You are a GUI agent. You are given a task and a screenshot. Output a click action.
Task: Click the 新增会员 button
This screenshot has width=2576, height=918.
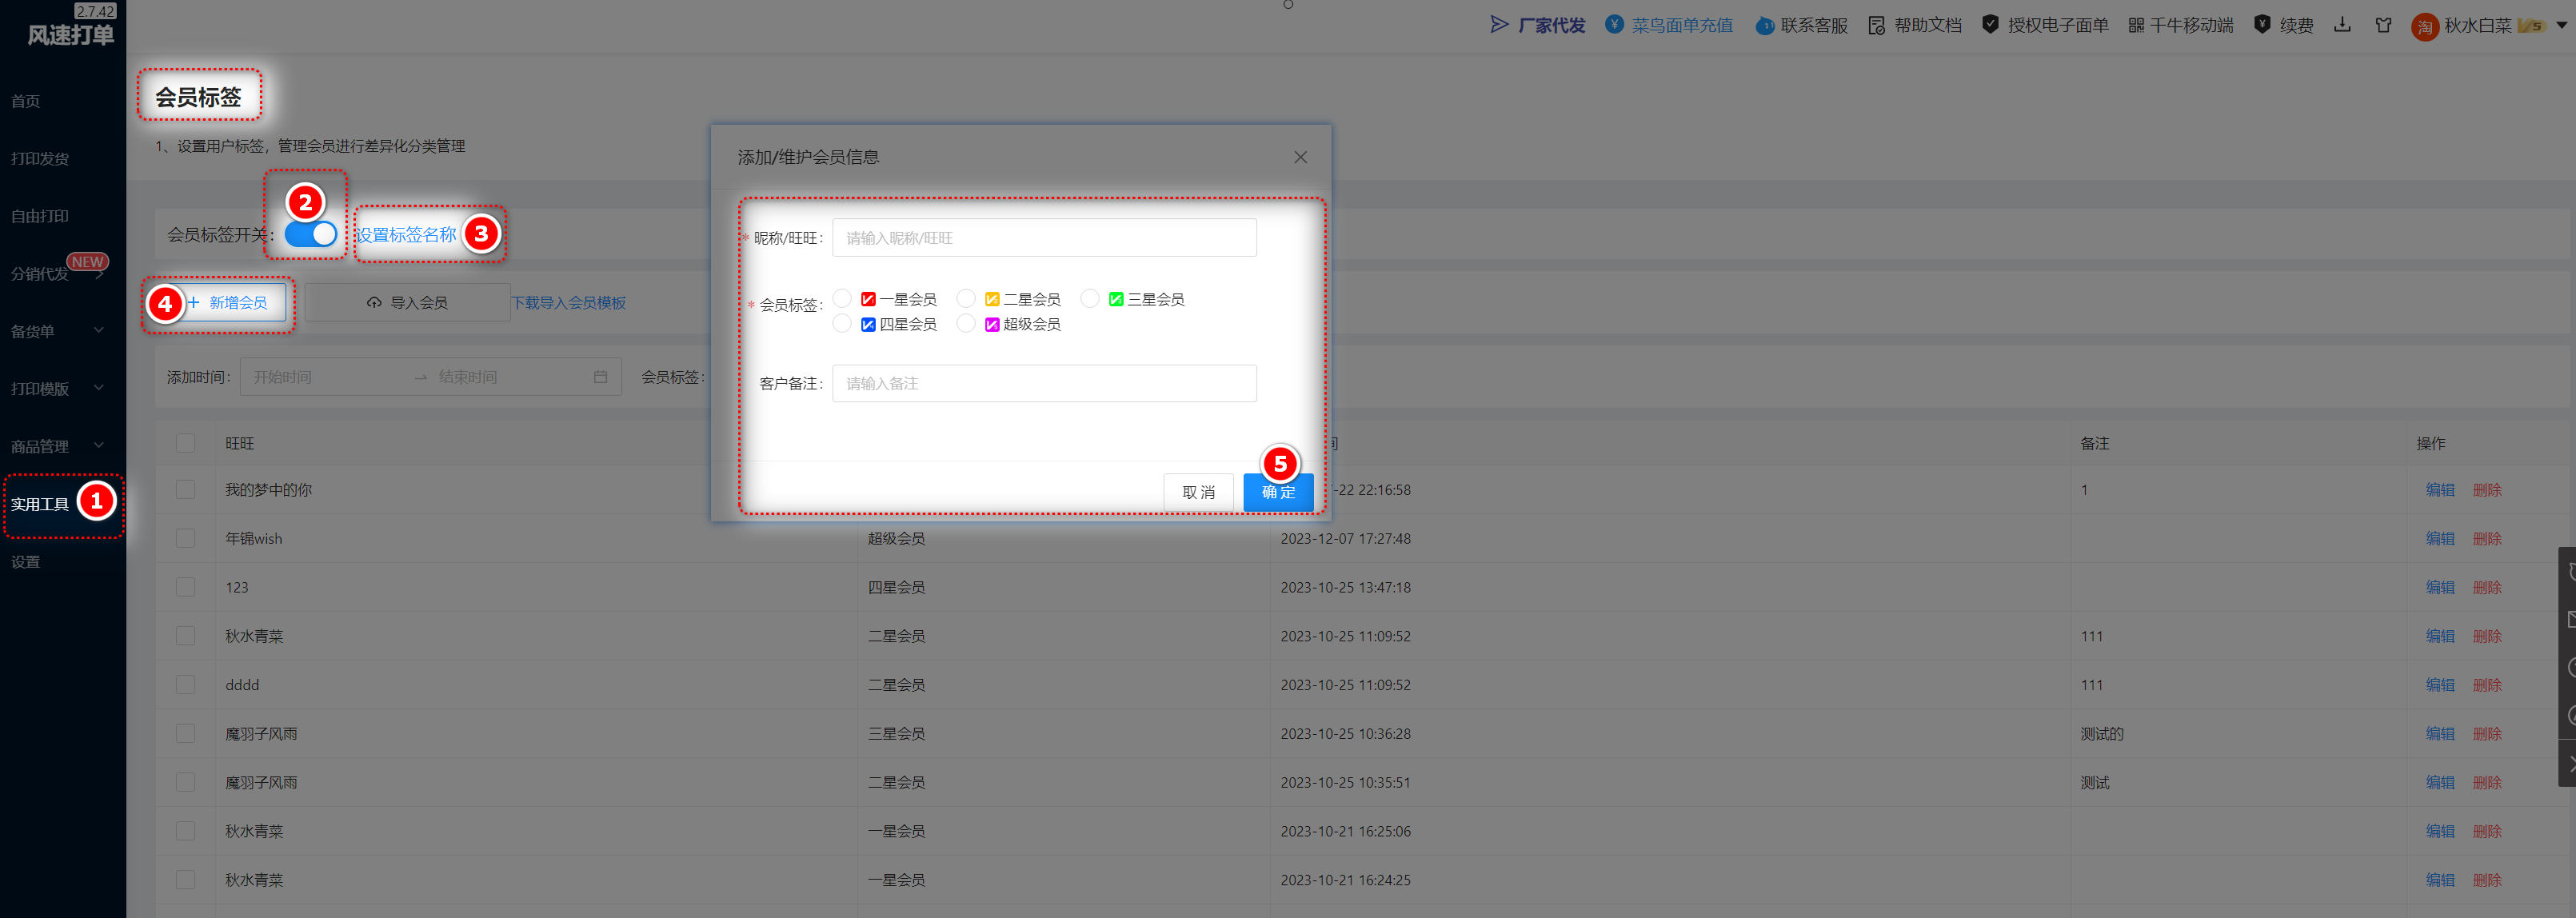coord(228,303)
